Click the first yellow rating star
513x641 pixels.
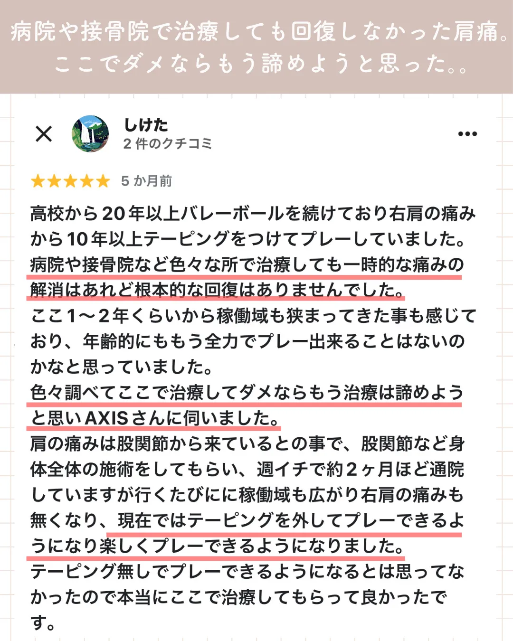(x=38, y=181)
